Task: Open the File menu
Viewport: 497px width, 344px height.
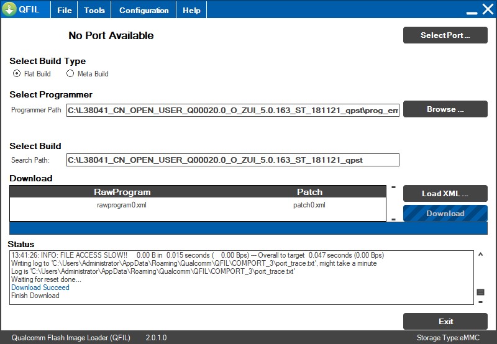Action: click(64, 11)
